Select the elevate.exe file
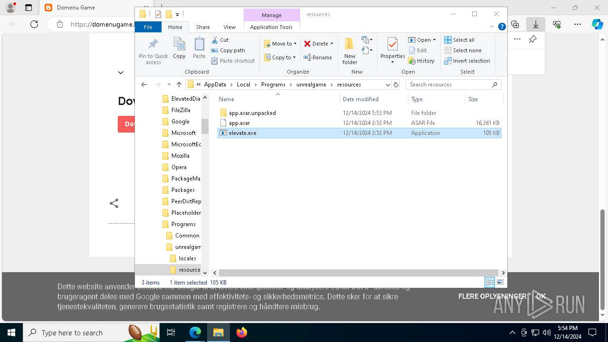This screenshot has height=342, width=608. (359, 133)
